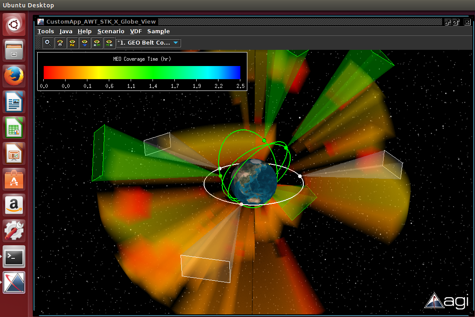Launch LibreOffice Writer from the launcher
Image resolution: width=475 pixels, height=317 pixels.
[x=14, y=102]
